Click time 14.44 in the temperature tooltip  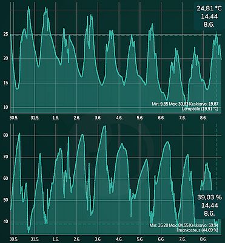point(209,16)
